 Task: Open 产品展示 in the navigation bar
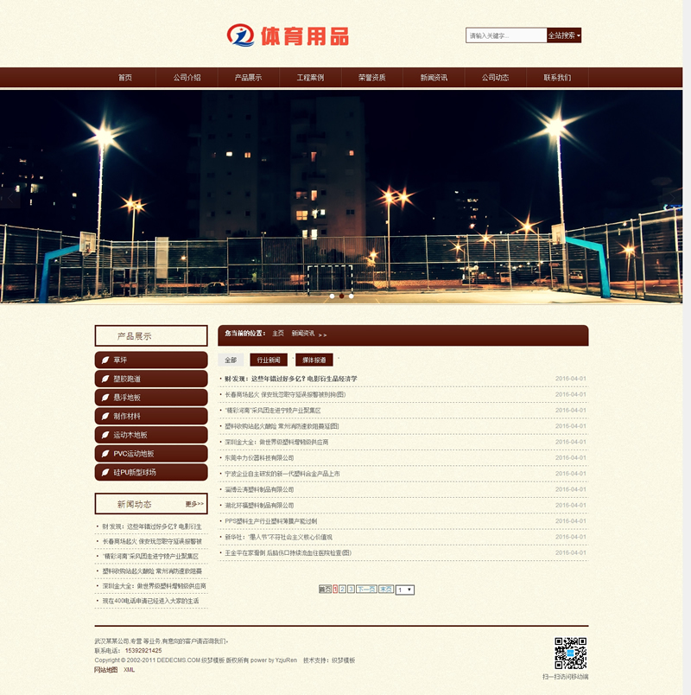248,78
